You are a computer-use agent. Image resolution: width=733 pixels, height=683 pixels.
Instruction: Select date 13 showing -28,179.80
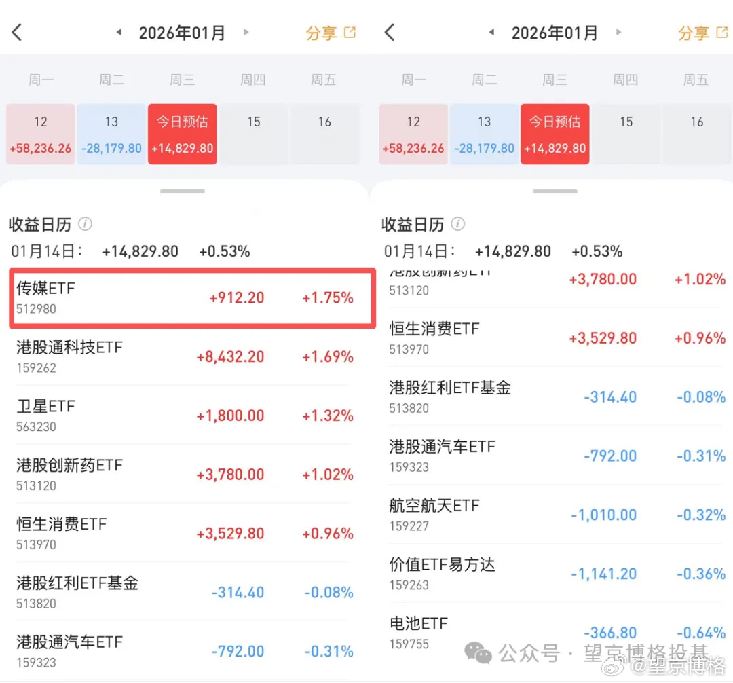(111, 134)
